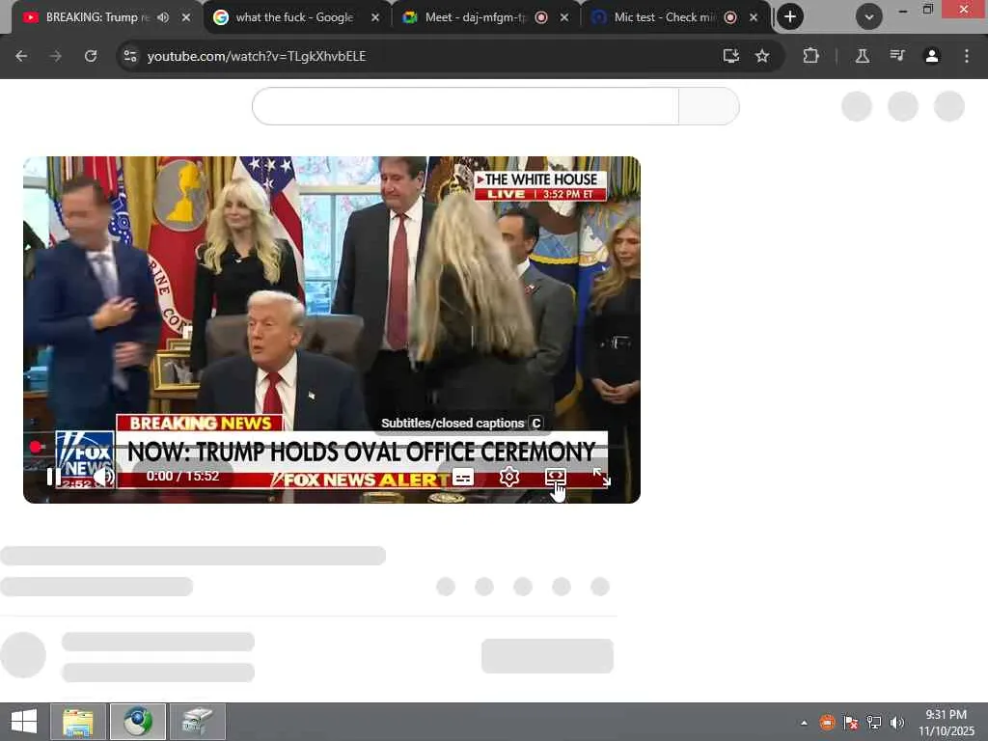The image size is (988, 741).
Task: Show hidden system tray icons
Action: click(x=804, y=722)
